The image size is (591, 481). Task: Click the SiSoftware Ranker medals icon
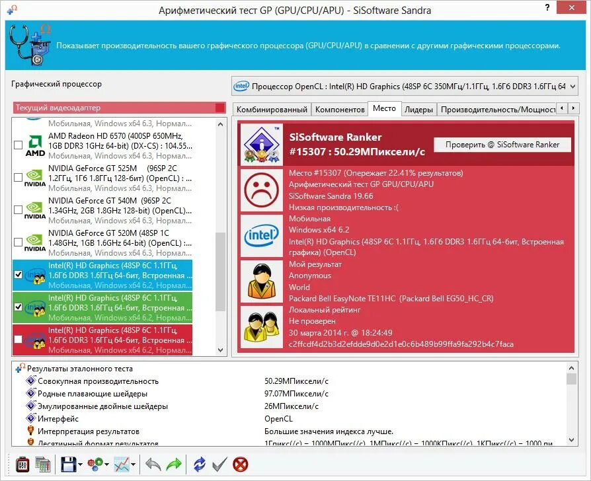pos(262,145)
